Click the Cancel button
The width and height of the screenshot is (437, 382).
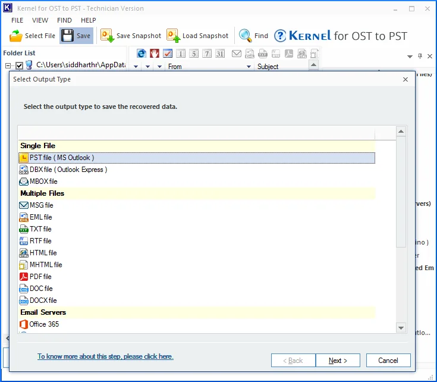[x=388, y=361]
